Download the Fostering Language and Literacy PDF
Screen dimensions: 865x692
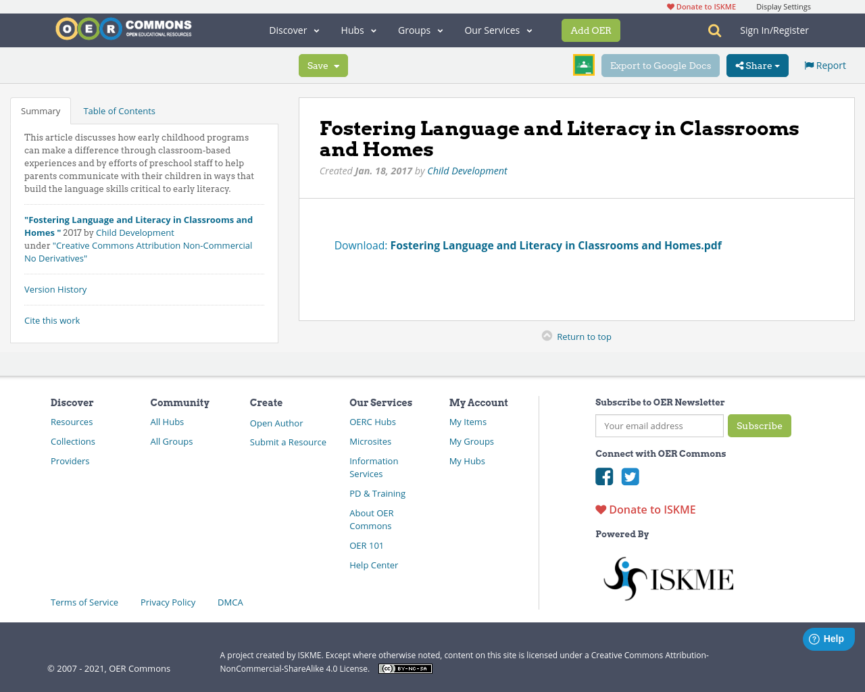coord(555,245)
